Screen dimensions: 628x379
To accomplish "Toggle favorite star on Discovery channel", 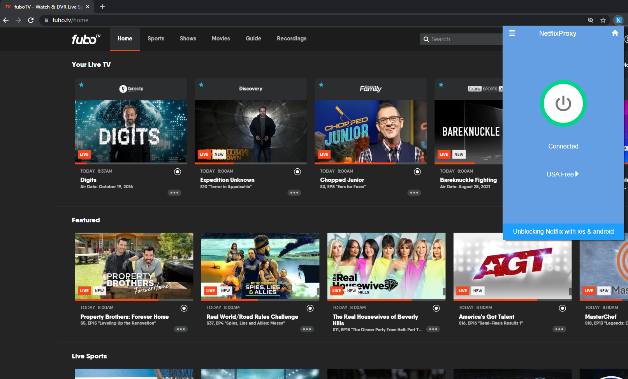I will coord(201,85).
